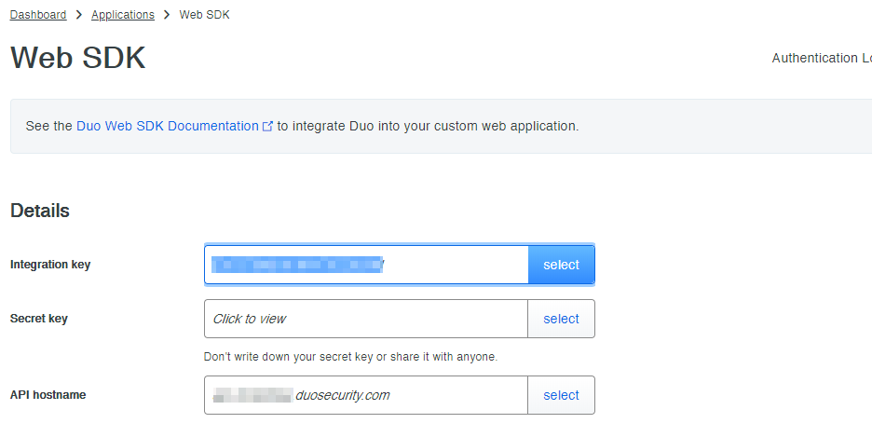Navigate to the Applications breadcrumb link

(x=123, y=15)
